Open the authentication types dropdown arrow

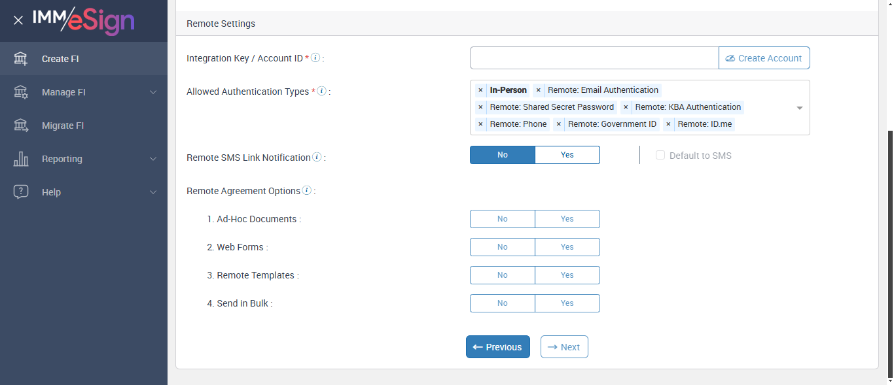[799, 108]
